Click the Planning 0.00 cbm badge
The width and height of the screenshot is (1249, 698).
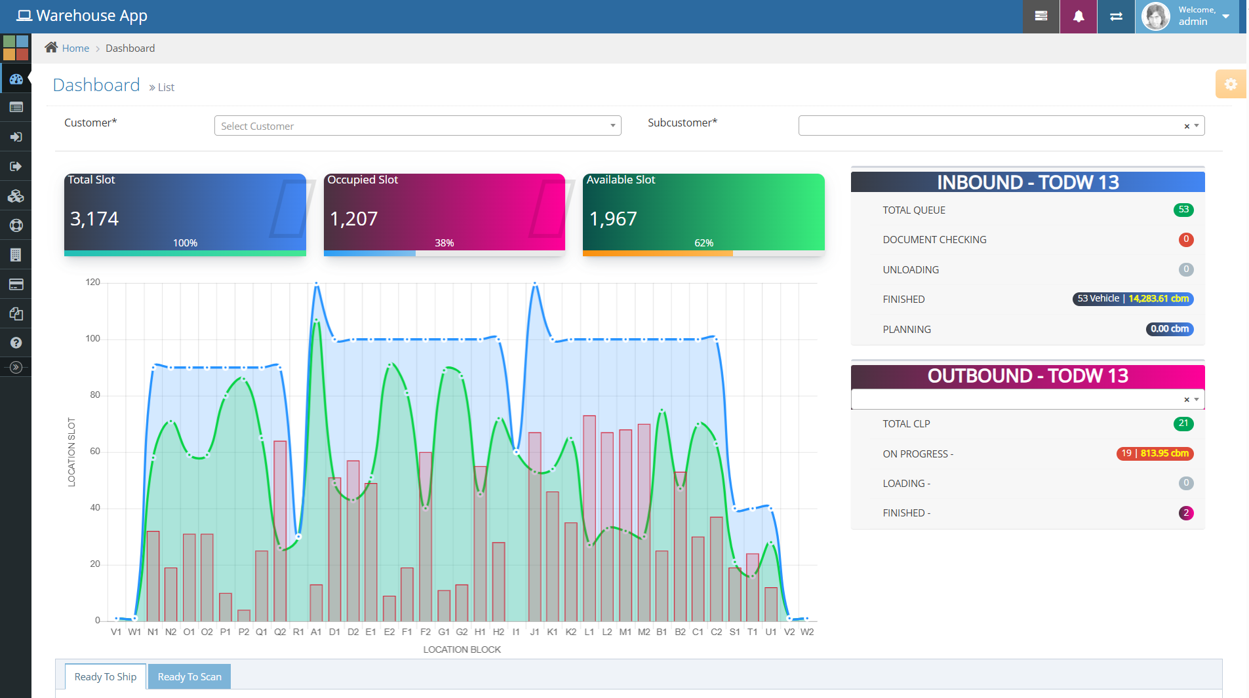coord(1170,329)
